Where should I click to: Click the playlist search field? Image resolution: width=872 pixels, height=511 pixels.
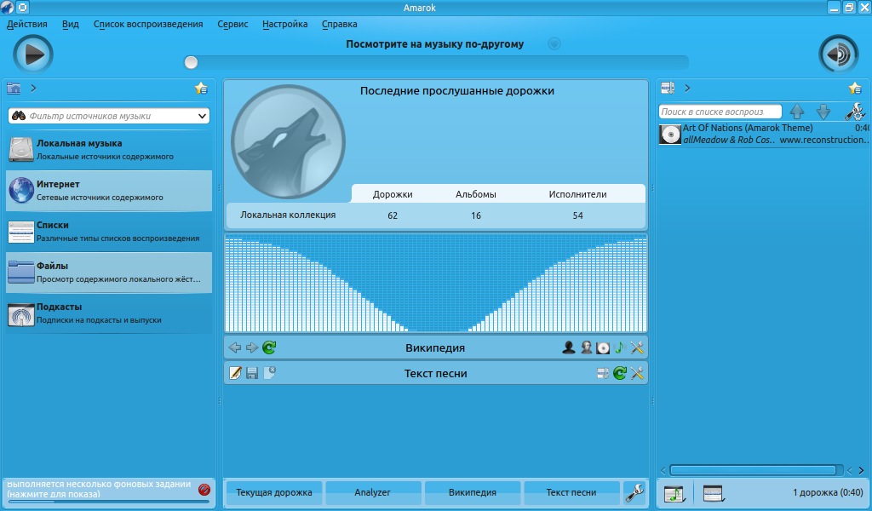[x=720, y=112]
